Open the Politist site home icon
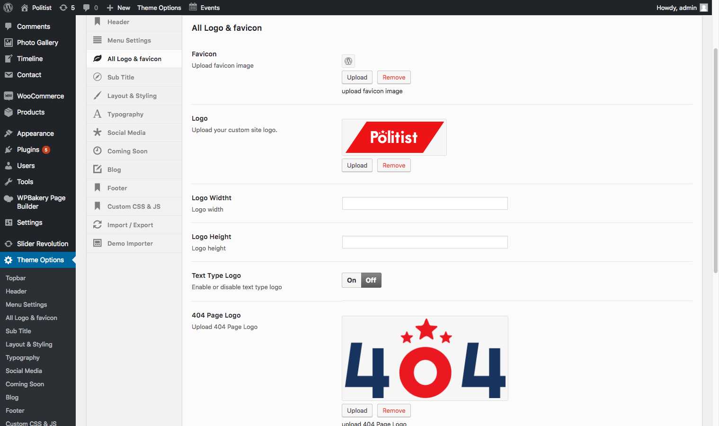This screenshot has height=426, width=719. tap(25, 8)
